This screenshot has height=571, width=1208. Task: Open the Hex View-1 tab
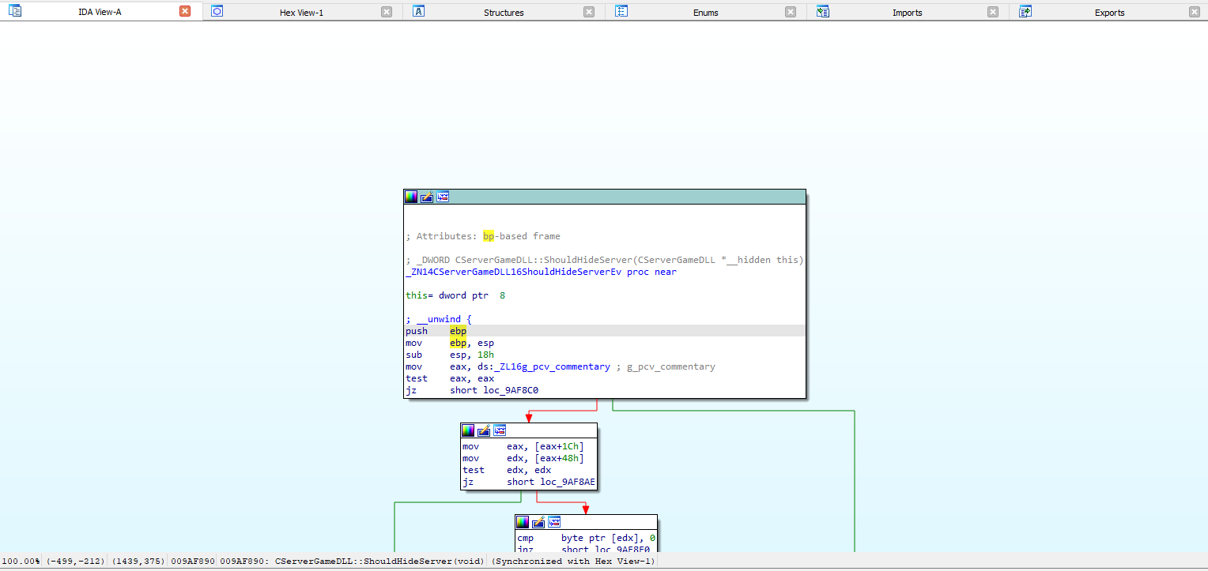click(302, 12)
